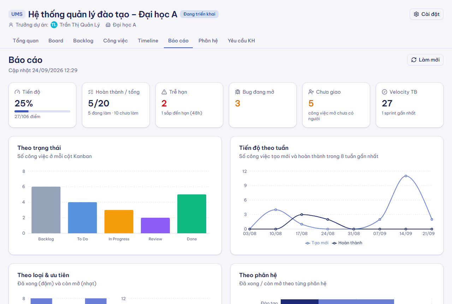
Task: Click the green Done bar in status chart
Action: [192, 214]
